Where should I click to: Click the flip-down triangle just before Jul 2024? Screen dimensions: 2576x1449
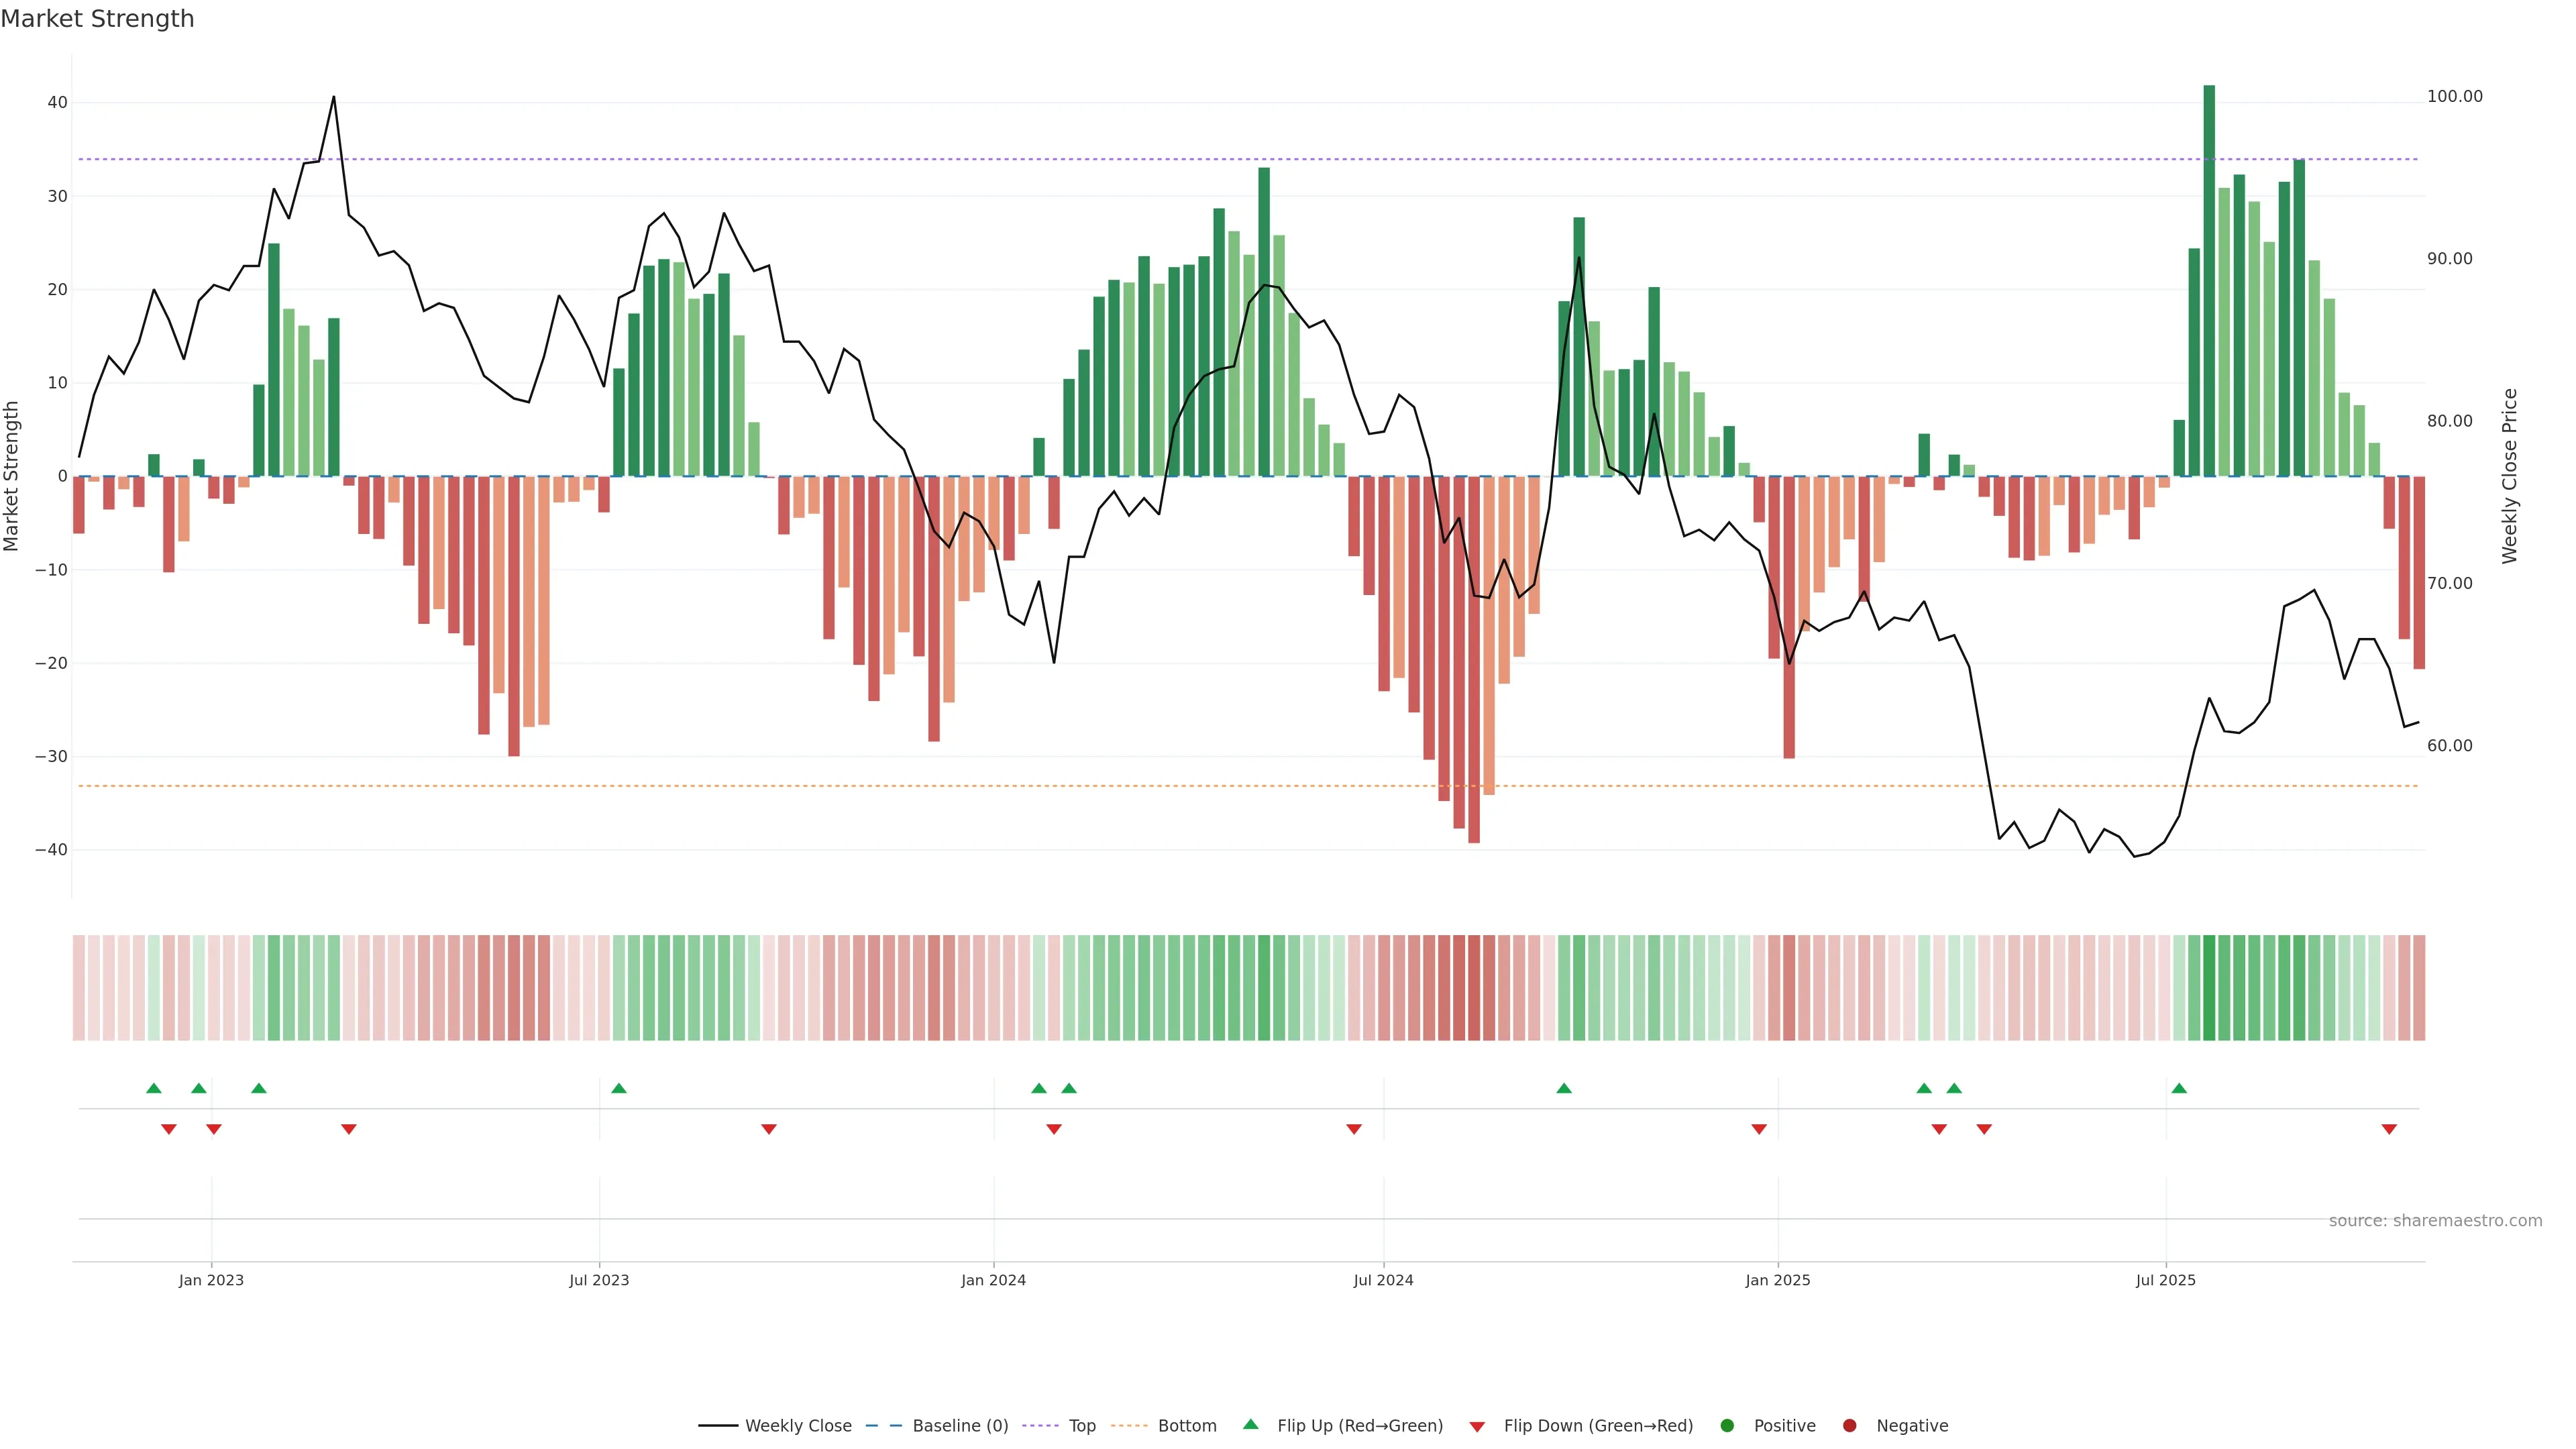1354,1129
